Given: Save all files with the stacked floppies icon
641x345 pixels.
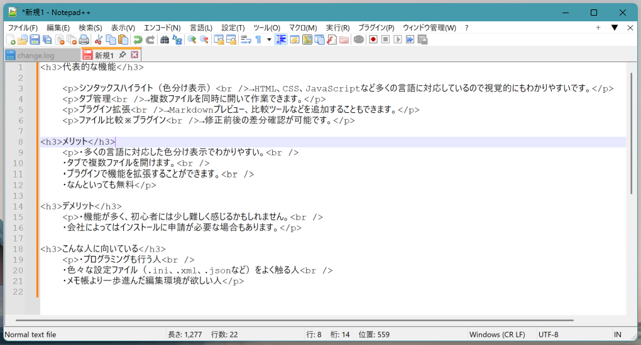Looking at the screenshot, I should [x=47, y=40].
